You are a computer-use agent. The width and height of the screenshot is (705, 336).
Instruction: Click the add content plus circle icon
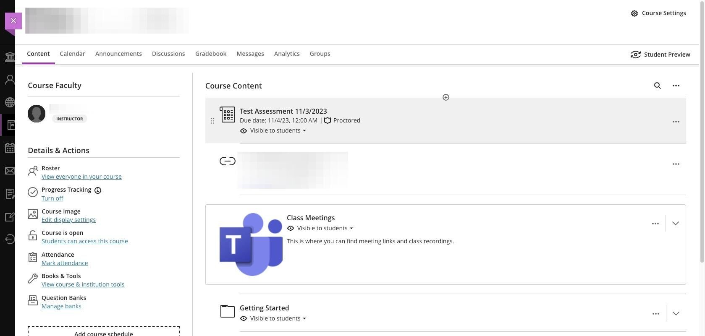446,97
